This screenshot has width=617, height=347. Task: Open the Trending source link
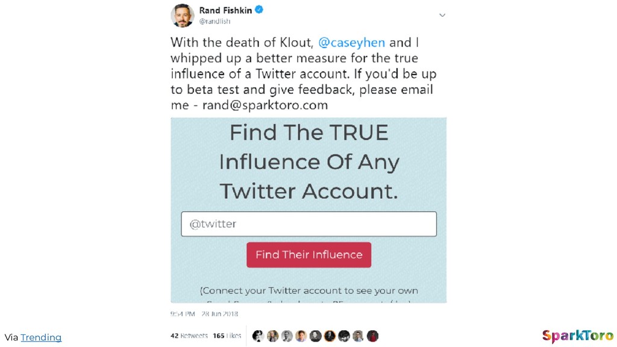coord(41,337)
